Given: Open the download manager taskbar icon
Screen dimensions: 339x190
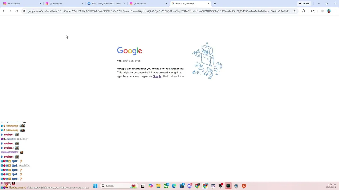Looking at the screenshot, I should [x=213, y=186].
